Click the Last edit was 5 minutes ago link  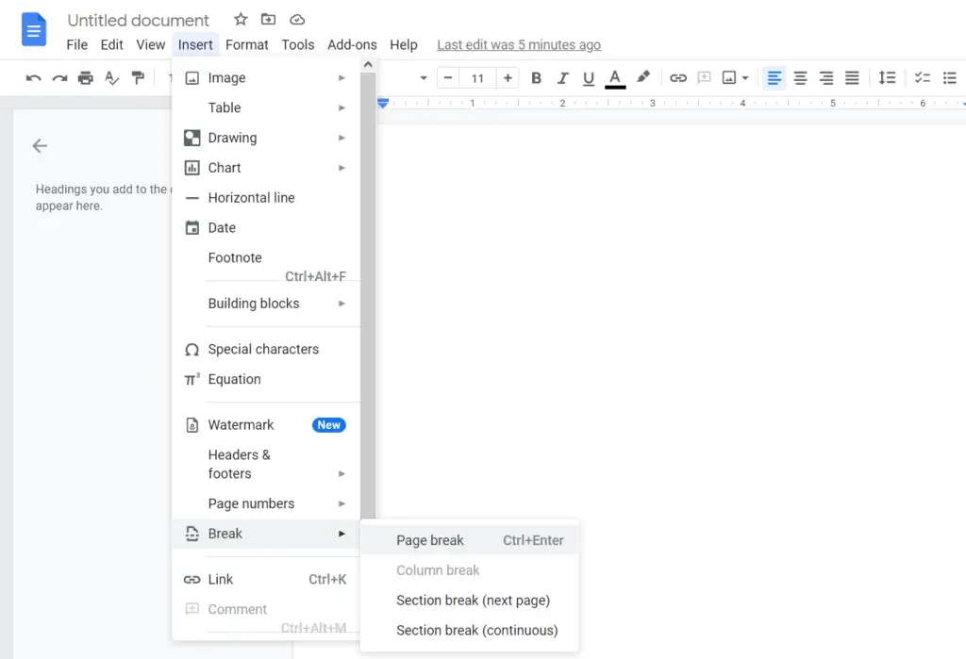tap(519, 44)
